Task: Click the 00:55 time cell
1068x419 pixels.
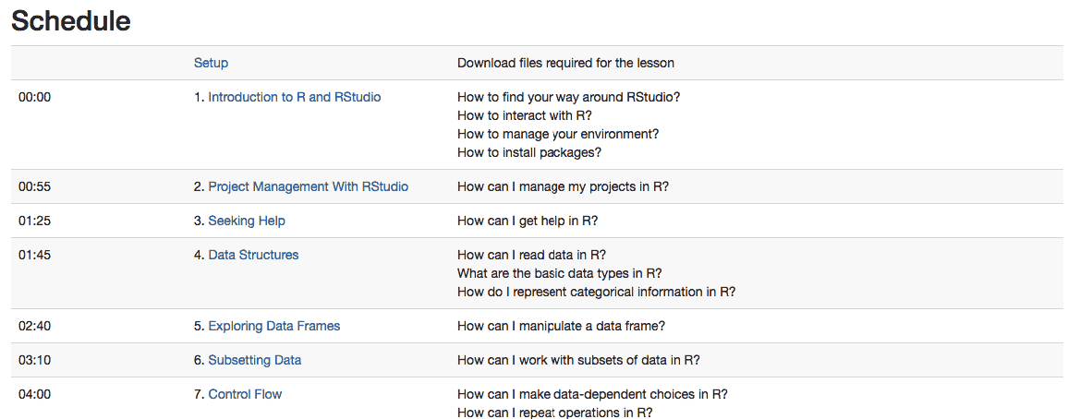Action: point(35,186)
